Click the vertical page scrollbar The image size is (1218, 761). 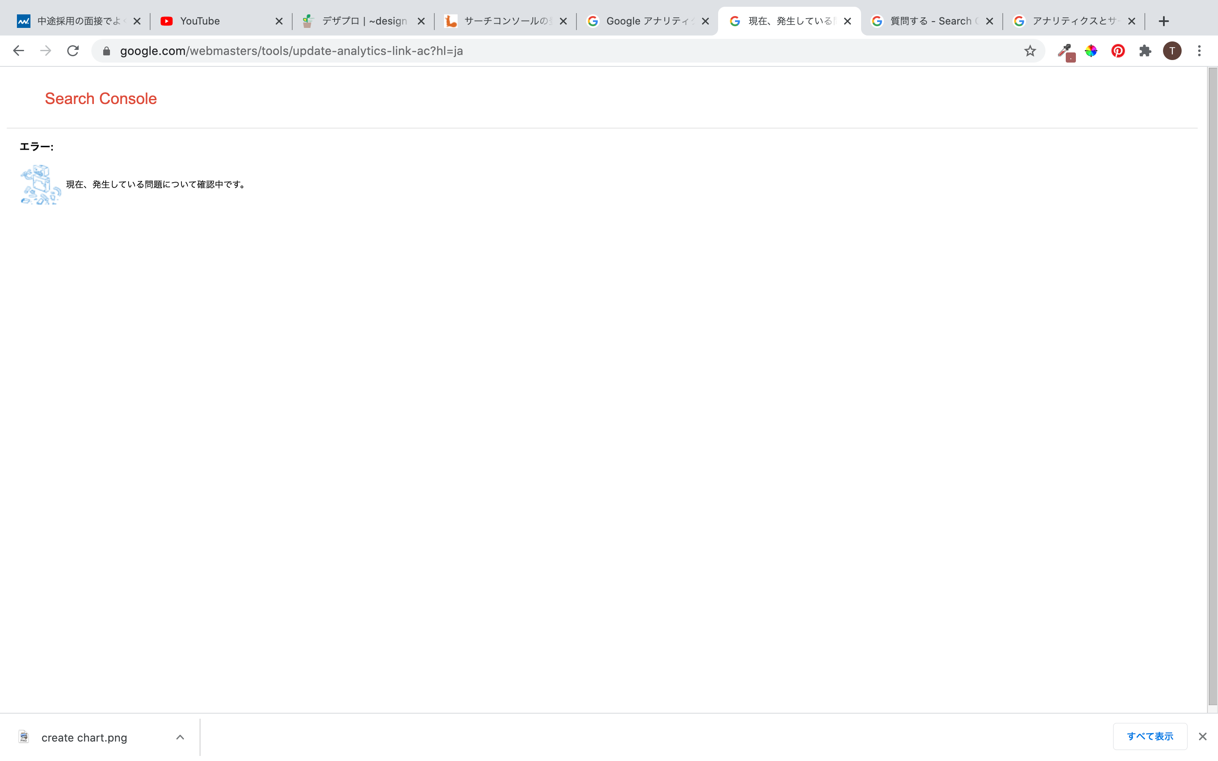(x=1213, y=386)
